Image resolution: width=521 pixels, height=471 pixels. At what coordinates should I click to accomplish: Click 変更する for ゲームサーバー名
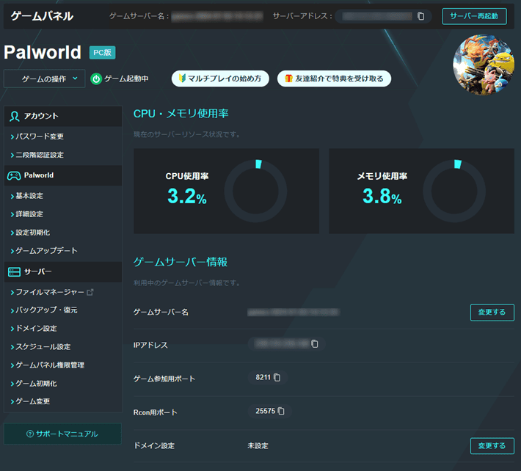[x=492, y=313]
